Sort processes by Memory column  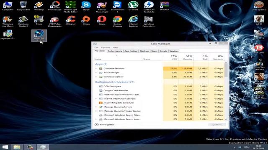point(186,57)
